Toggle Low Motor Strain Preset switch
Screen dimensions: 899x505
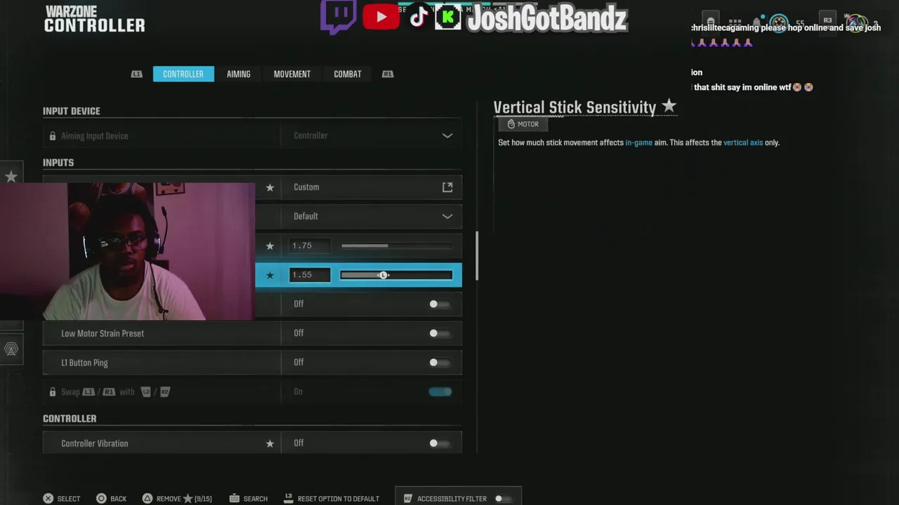tap(440, 334)
